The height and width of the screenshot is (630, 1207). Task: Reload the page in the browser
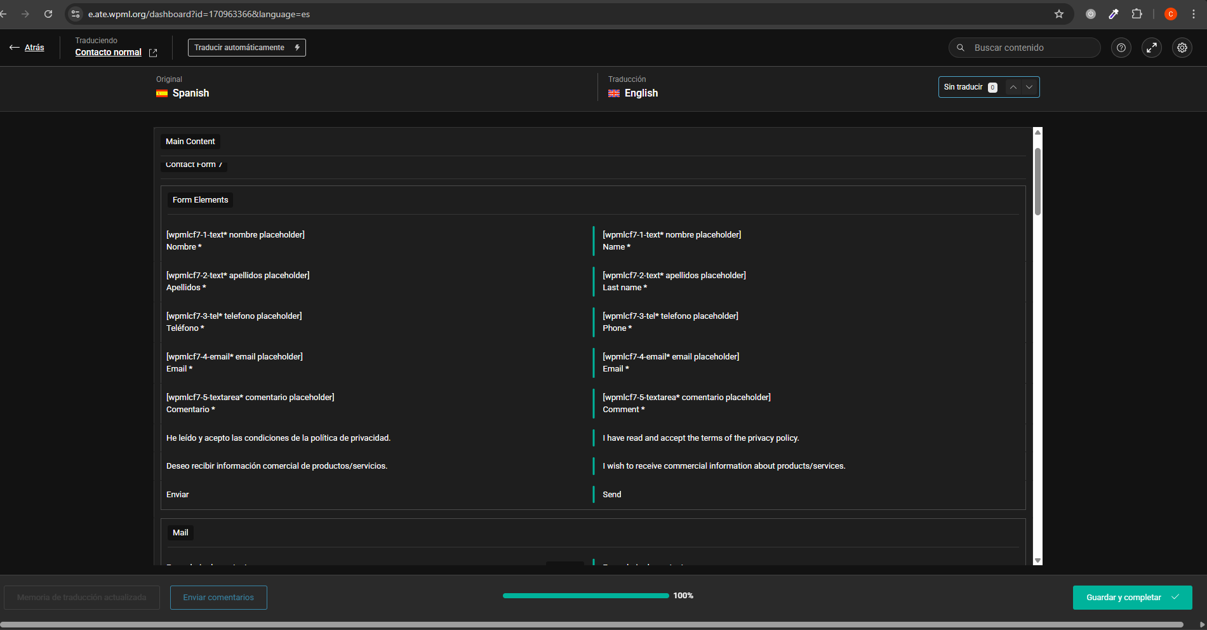48,14
